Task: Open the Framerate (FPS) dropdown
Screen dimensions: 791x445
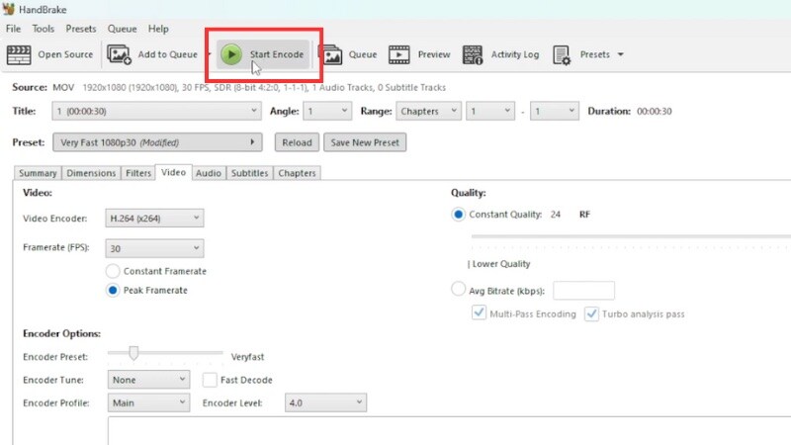Action: tap(154, 248)
